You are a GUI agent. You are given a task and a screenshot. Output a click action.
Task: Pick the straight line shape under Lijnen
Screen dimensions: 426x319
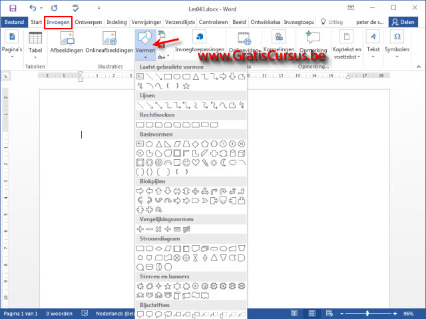[x=140, y=105]
